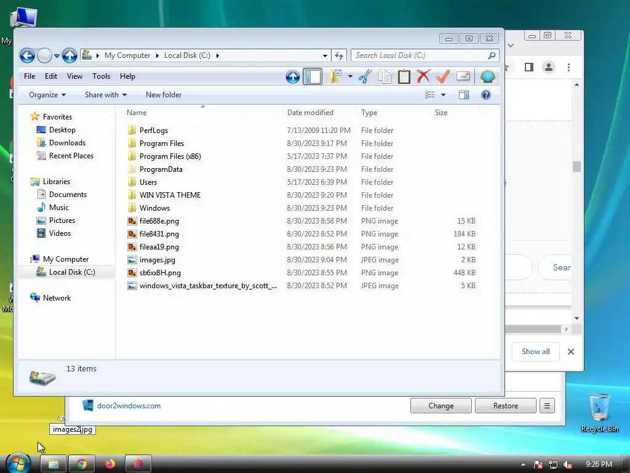
Task: Click the Copy pages icon
Action: (385, 76)
